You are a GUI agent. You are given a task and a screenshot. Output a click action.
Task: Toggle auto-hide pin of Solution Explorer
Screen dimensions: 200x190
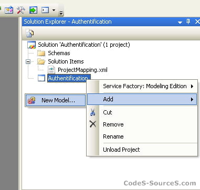click(188, 22)
